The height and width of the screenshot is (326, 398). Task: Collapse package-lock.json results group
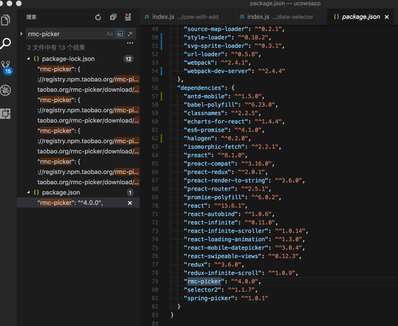28,59
